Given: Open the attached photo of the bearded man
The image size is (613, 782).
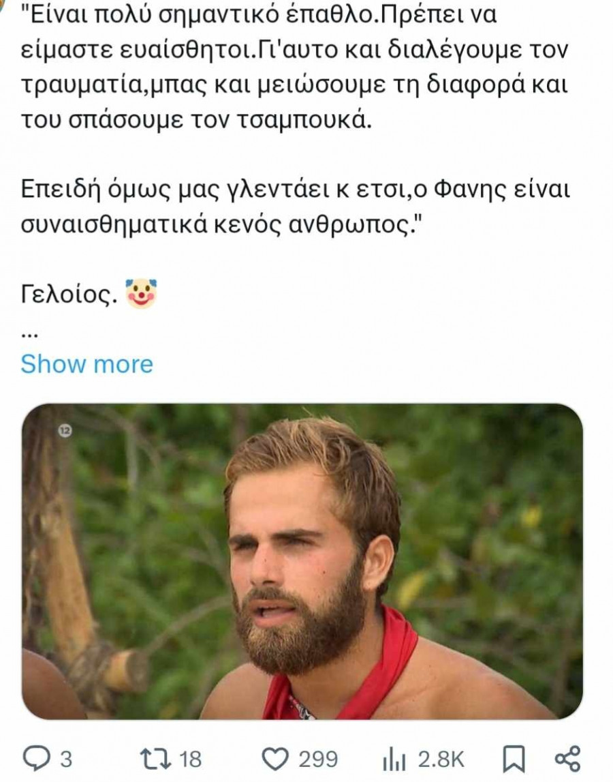Looking at the screenshot, I should coord(302,561).
